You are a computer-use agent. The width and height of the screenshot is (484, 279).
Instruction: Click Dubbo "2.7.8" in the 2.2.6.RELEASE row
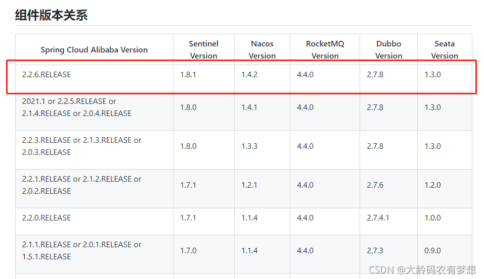point(375,75)
